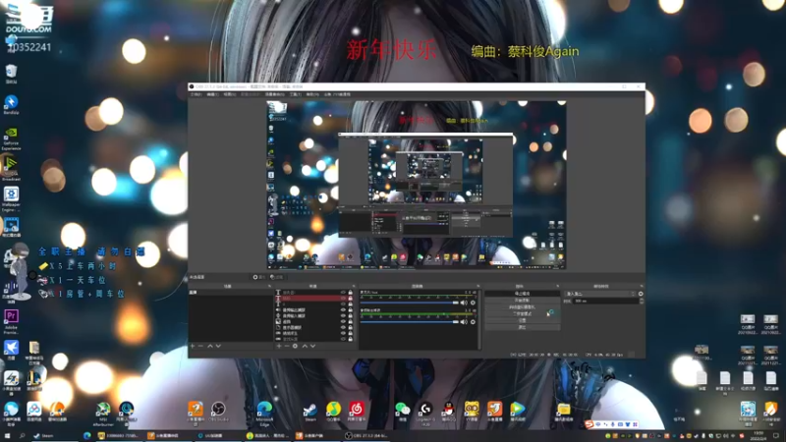Open Wallpaper Engine desktop shortcut

pos(11,199)
